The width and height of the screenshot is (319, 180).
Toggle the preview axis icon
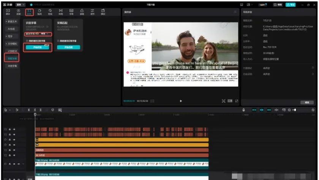click(276, 110)
